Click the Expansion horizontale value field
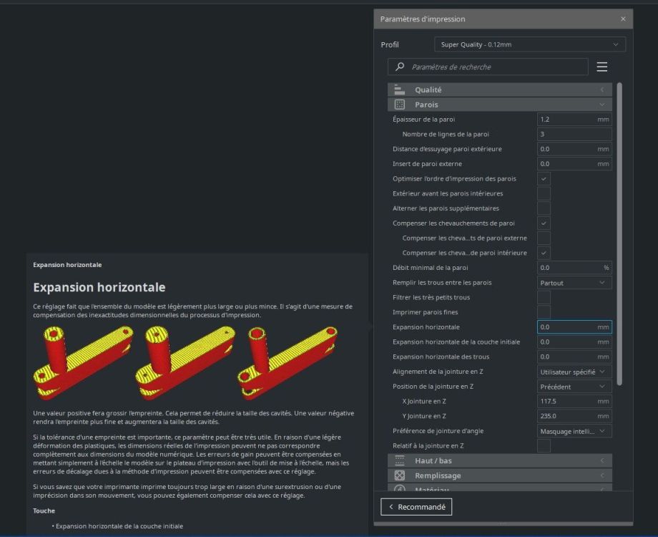The width and height of the screenshot is (658, 537). coord(574,327)
